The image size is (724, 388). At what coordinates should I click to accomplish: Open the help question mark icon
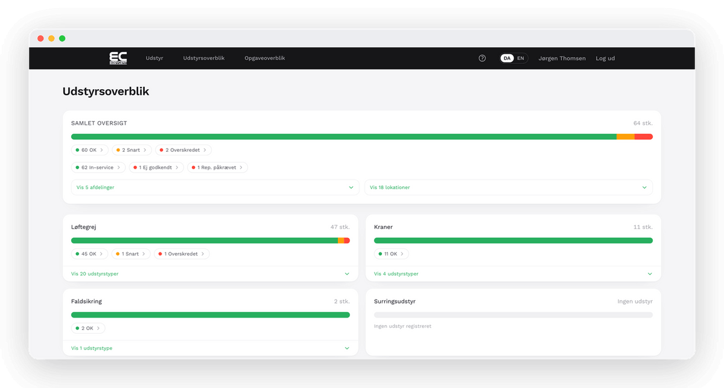coord(482,58)
